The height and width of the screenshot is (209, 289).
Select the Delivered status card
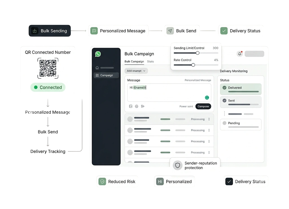241,89
